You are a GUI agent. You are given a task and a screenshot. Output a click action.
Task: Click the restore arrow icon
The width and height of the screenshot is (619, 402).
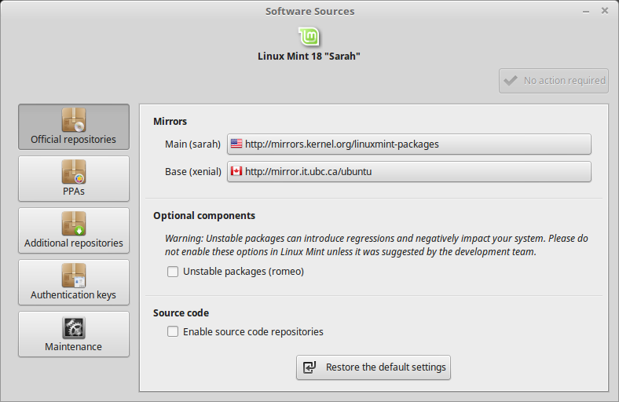310,367
